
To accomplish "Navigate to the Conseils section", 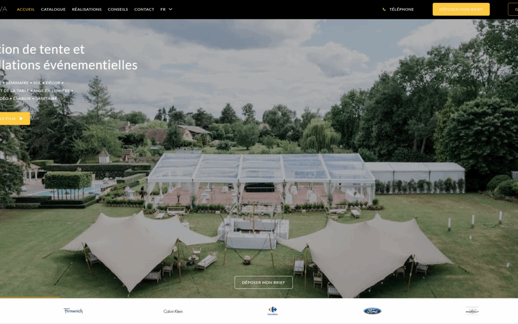I will (x=118, y=9).
